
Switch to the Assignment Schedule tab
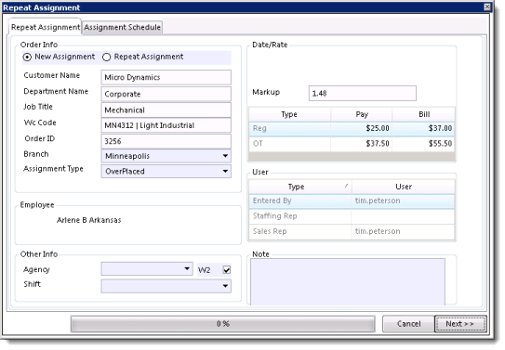[x=122, y=27]
